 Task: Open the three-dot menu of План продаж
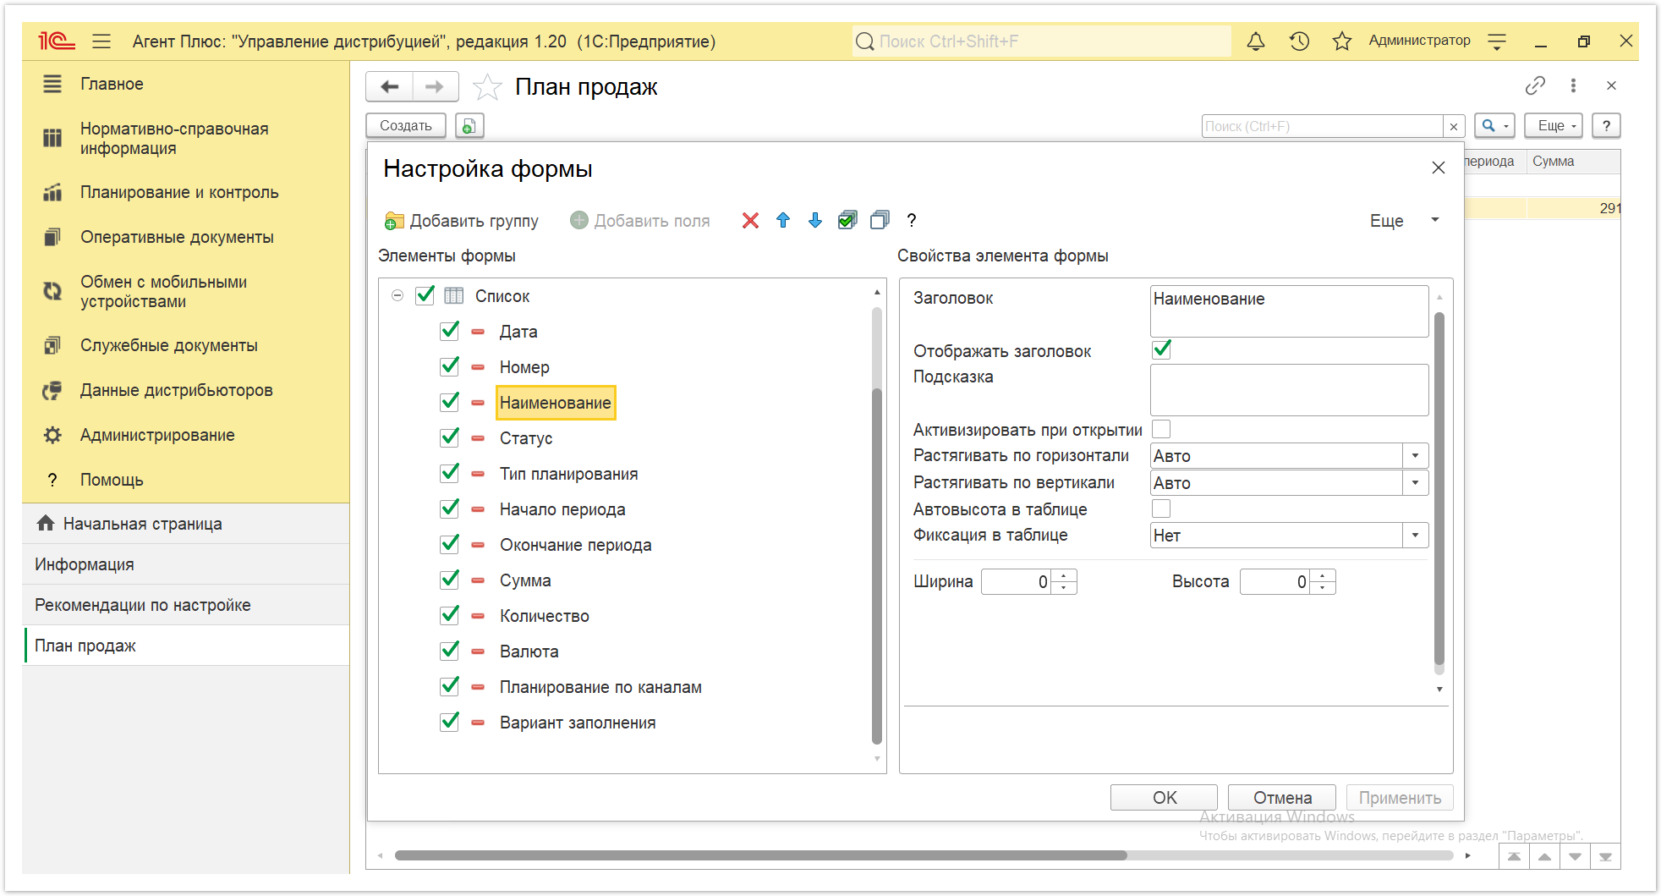pyautogui.click(x=1573, y=85)
